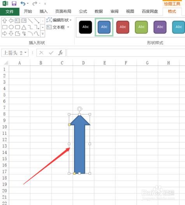185x205 pixels.
Task: Open the Name Box dropdown arrow
Action: click(26, 53)
